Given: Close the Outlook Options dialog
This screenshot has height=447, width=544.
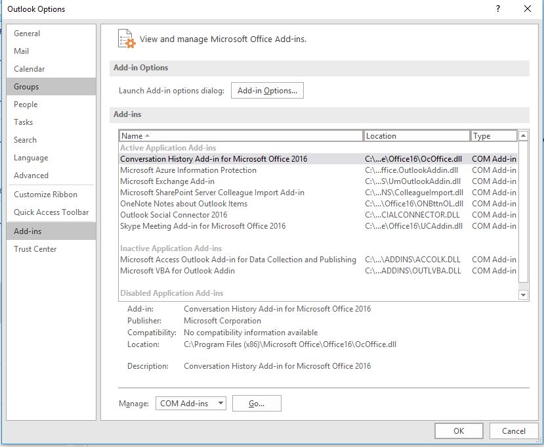Looking at the screenshot, I should [528, 9].
